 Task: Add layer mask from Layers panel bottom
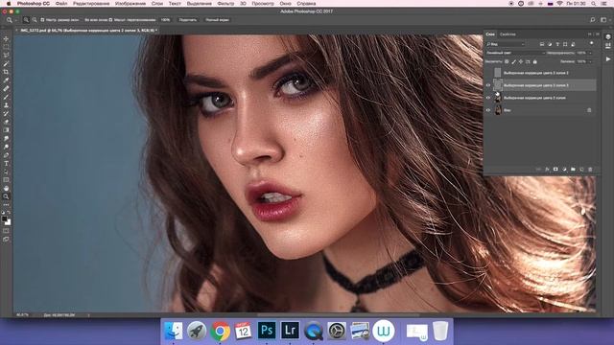(555, 170)
